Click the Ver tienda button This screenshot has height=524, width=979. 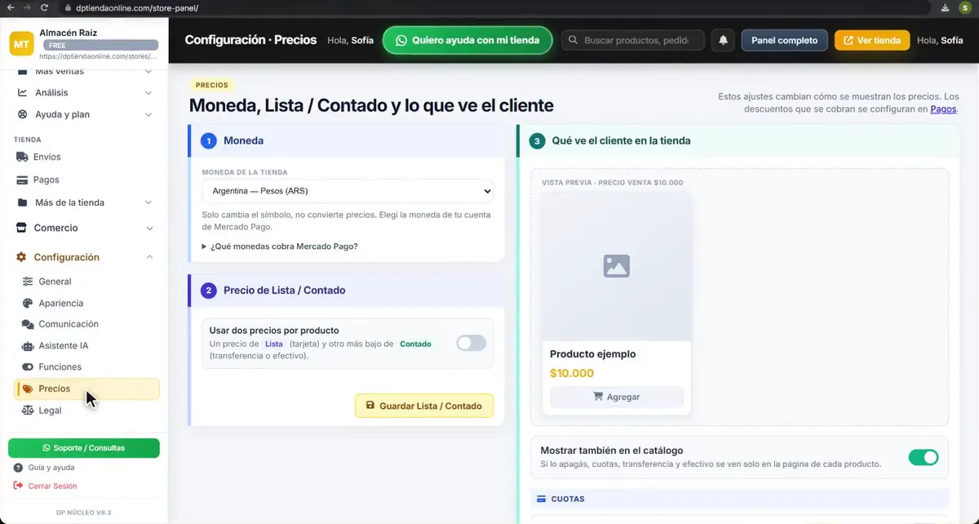click(x=872, y=40)
